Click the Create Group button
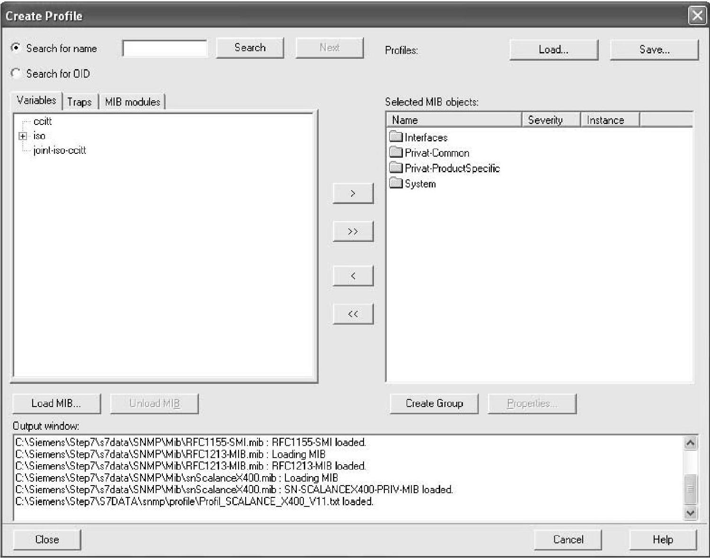710x558 pixels. point(434,404)
